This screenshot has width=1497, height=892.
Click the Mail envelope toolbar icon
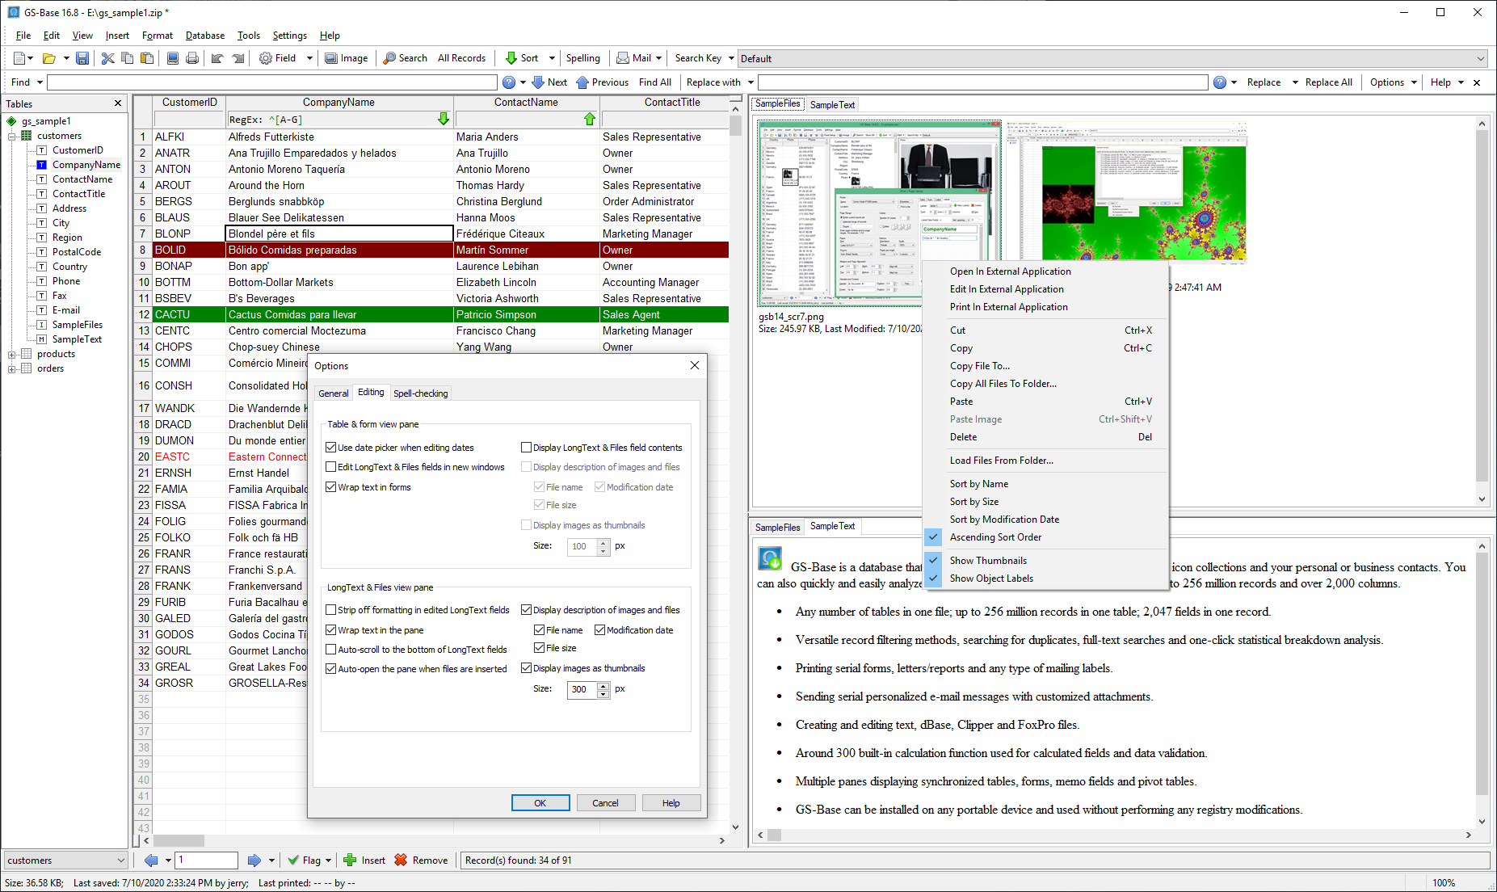point(623,58)
